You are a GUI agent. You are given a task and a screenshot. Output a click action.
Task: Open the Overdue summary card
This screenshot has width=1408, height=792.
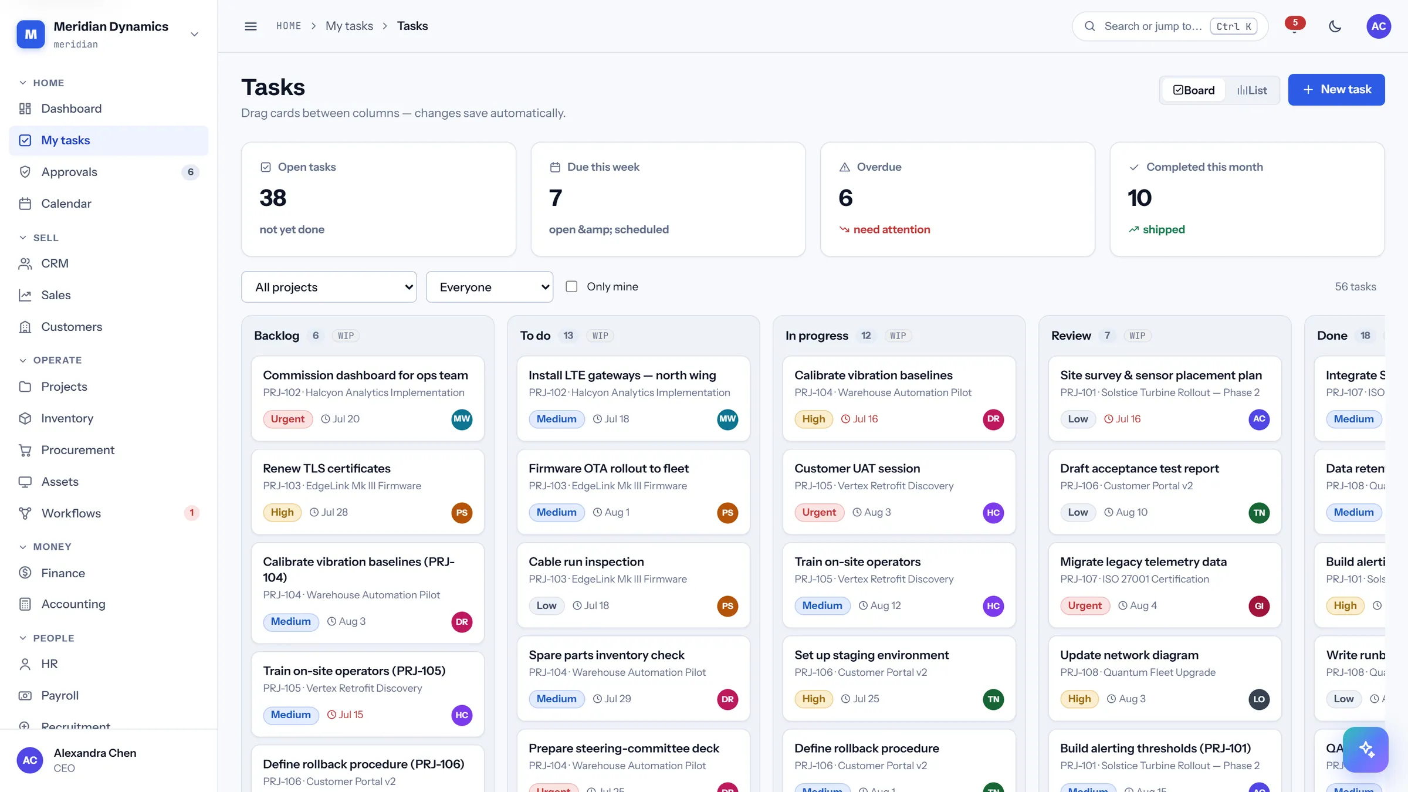click(957, 199)
